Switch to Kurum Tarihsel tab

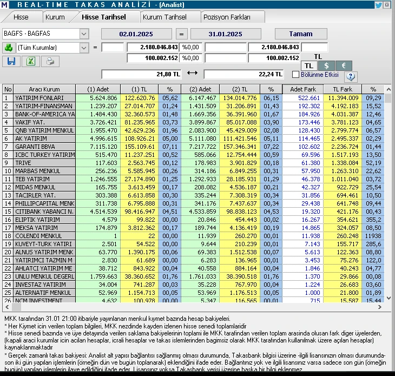[x=164, y=17]
